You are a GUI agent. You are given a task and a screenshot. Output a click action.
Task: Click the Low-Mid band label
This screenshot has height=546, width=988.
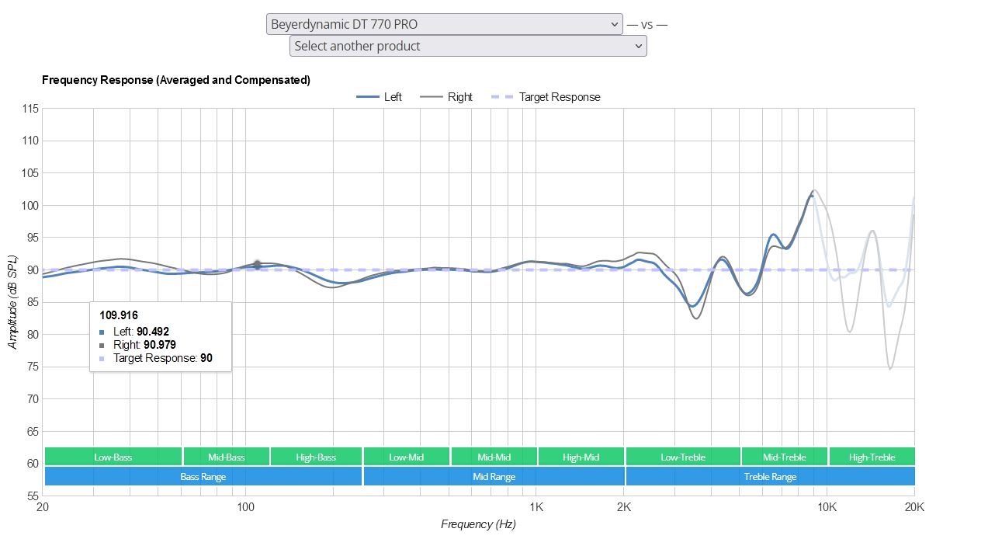point(407,457)
